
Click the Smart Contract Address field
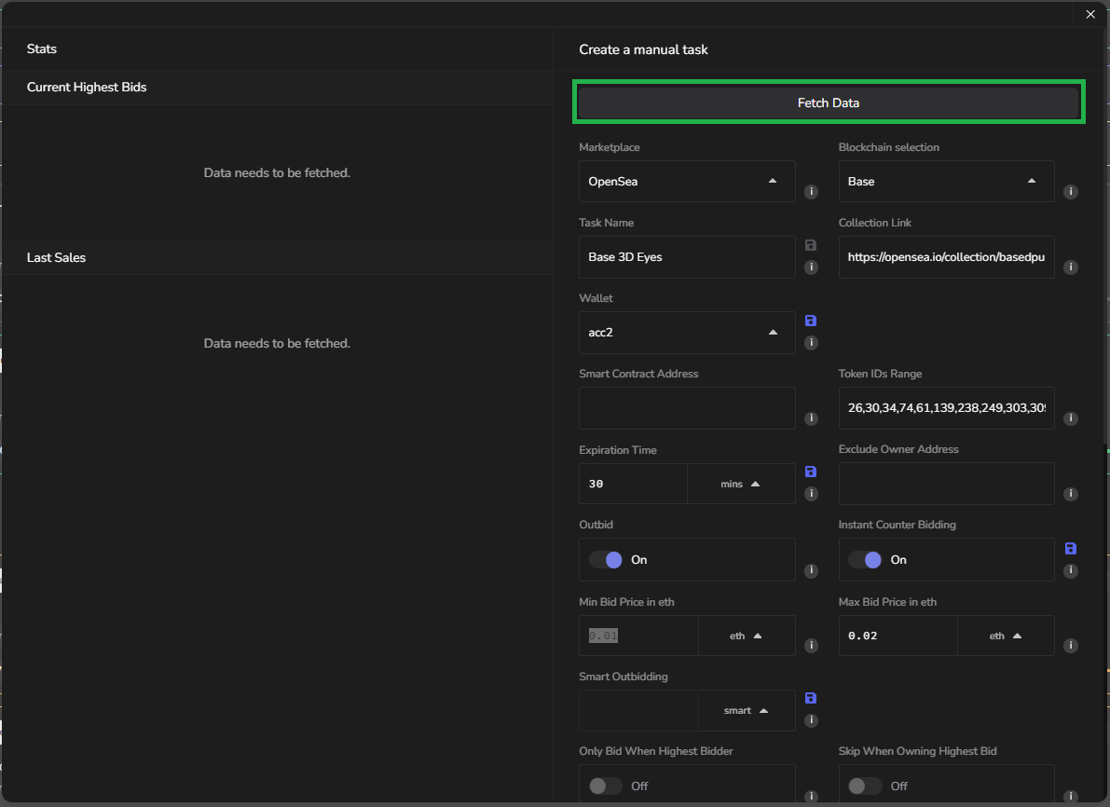[x=686, y=408]
